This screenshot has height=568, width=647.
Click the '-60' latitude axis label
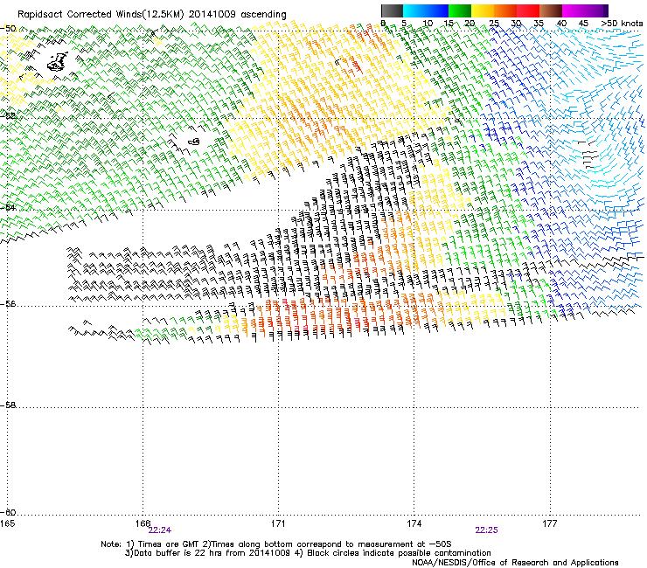8,512
